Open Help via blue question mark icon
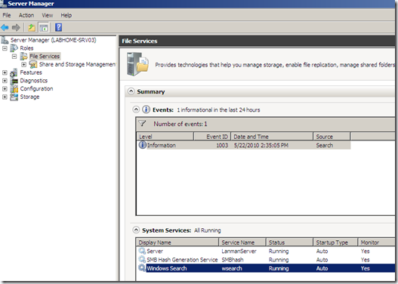398x284 pixels. pyautogui.click(x=59, y=27)
